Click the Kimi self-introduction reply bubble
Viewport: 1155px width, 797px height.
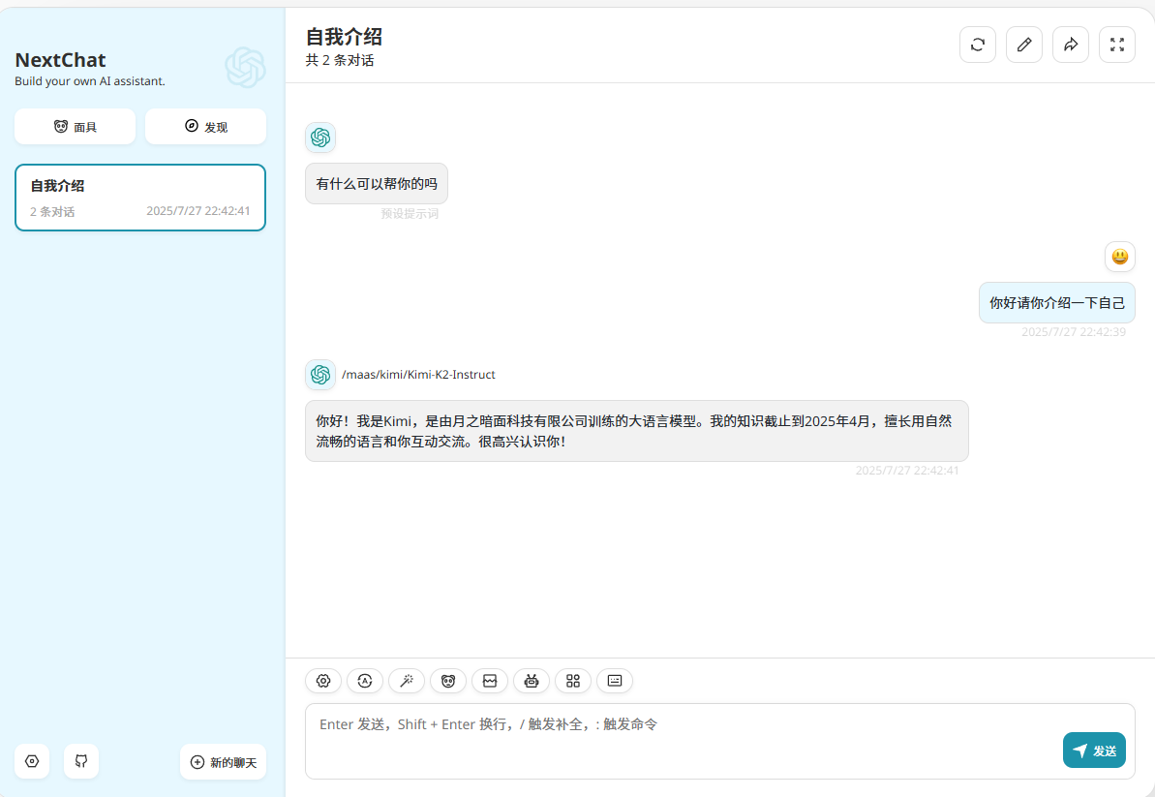point(636,431)
